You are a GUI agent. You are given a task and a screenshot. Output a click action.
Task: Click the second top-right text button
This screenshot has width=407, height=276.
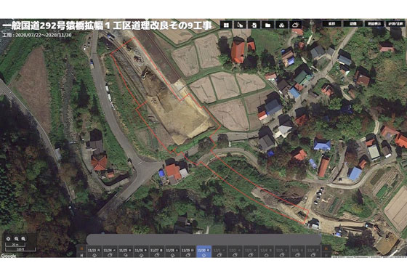click(x=353, y=23)
